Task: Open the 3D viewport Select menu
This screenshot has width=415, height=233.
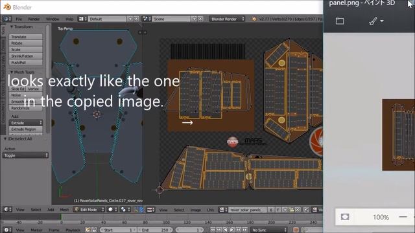Action: coord(36,210)
